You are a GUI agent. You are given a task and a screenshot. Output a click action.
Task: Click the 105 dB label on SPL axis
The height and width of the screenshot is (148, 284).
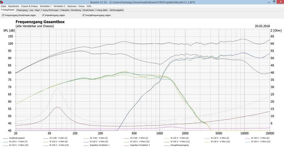[11, 36]
